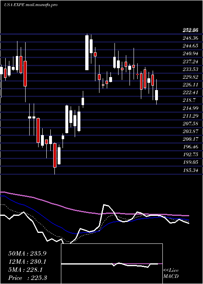Select the 226.11 price axis label
Screen dimensions: 203x284
click(190, 85)
